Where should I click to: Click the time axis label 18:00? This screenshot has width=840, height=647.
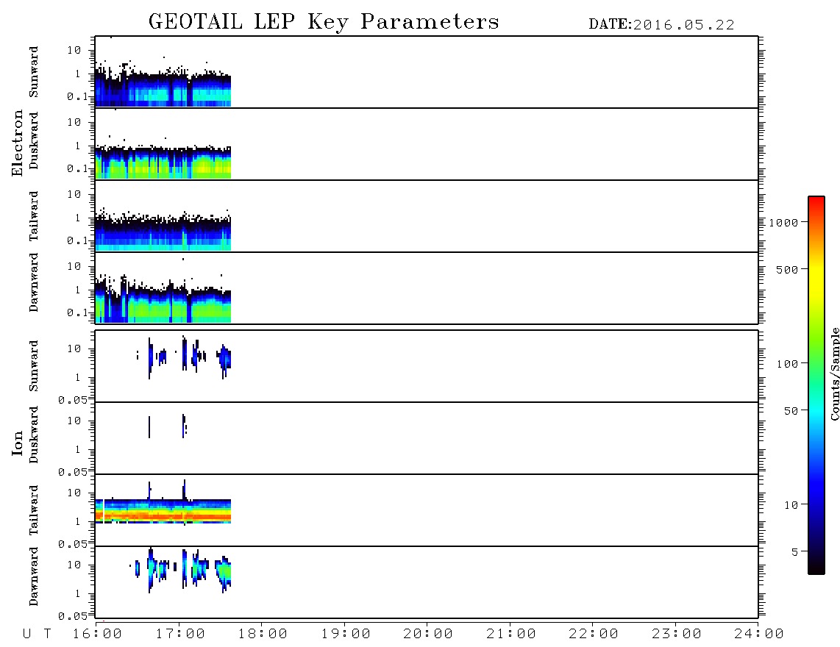[263, 635]
